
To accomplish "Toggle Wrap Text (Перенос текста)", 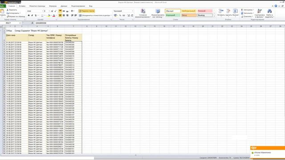I will click(x=86, y=11).
